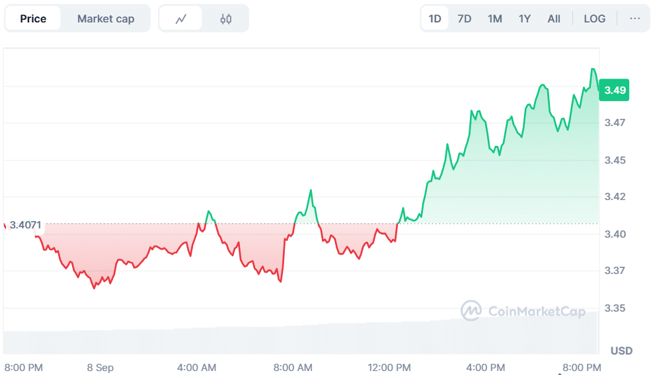651x375 pixels.
Task: Click the 3.35 price axis label
Action: click(615, 308)
